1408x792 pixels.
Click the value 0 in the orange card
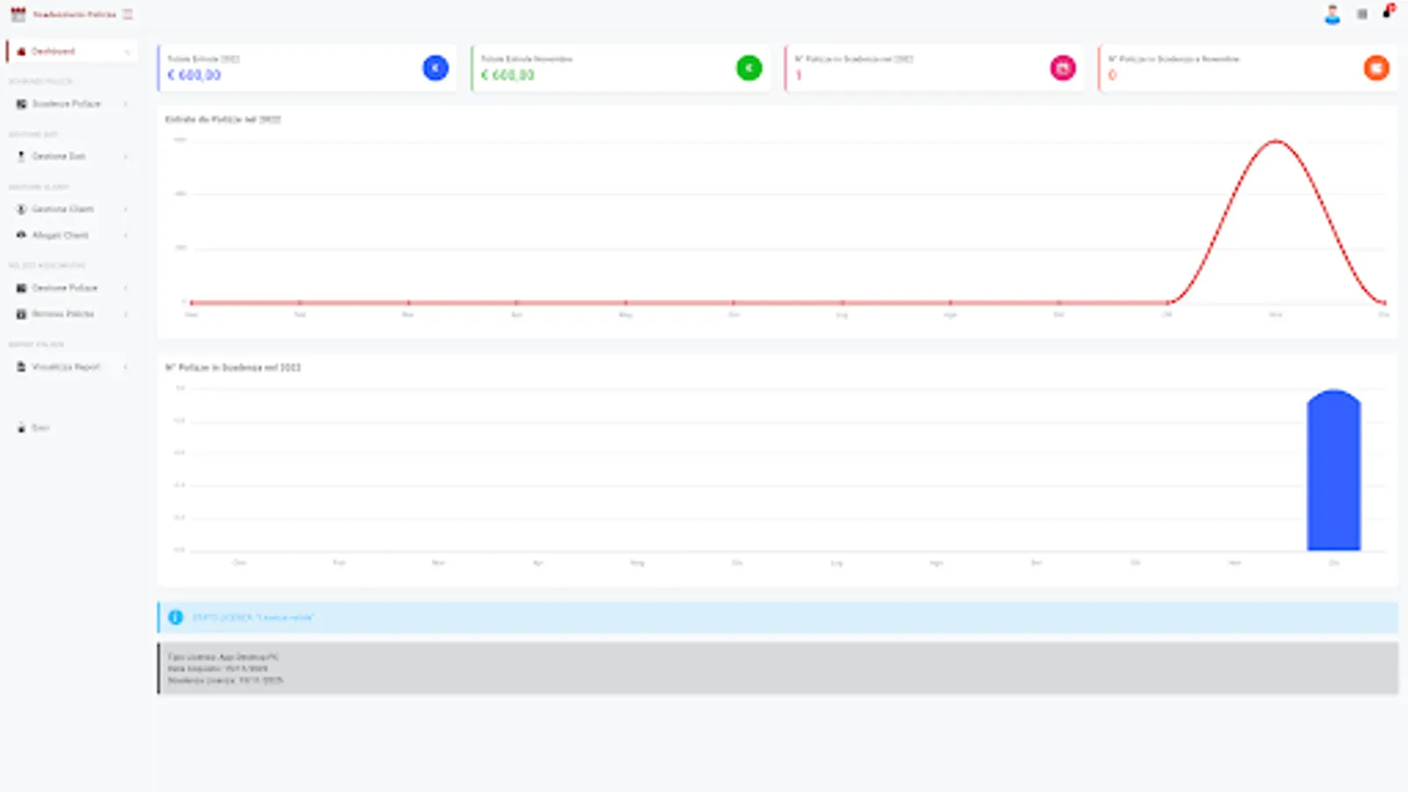click(x=1112, y=76)
